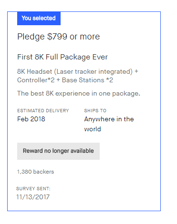Screen dimensions: 177x224
Task: Click the "1,380 backers" count
Action: (x=36, y=172)
